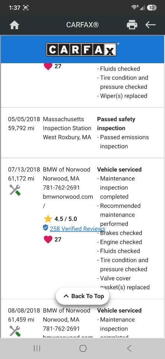This screenshot has height=359, width=165.
Task: Tap the Android home circle button
Action: [x=83, y=349]
